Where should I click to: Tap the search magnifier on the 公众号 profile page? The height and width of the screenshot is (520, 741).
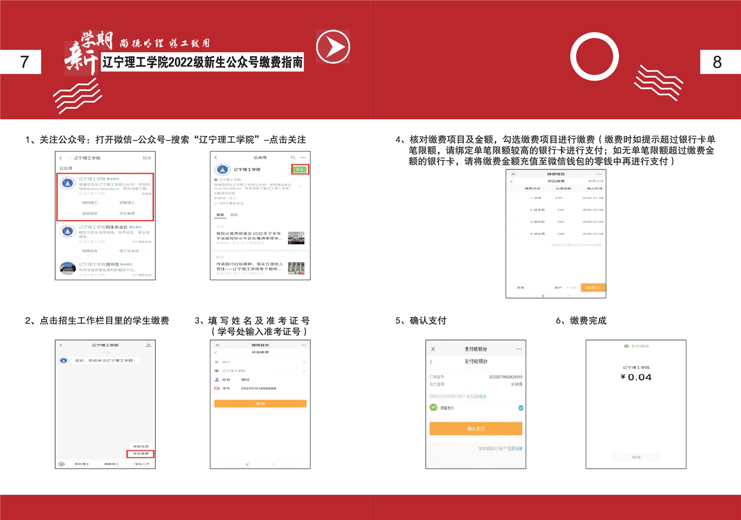[x=293, y=157]
